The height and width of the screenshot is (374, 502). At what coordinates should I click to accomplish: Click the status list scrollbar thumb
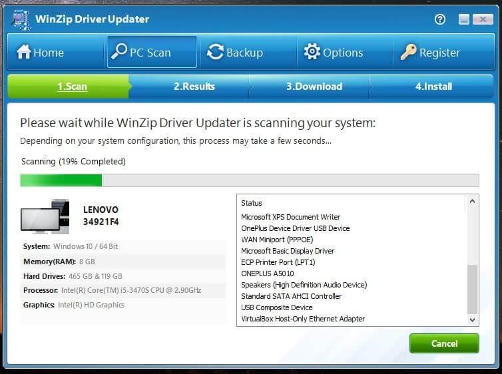[472, 289]
